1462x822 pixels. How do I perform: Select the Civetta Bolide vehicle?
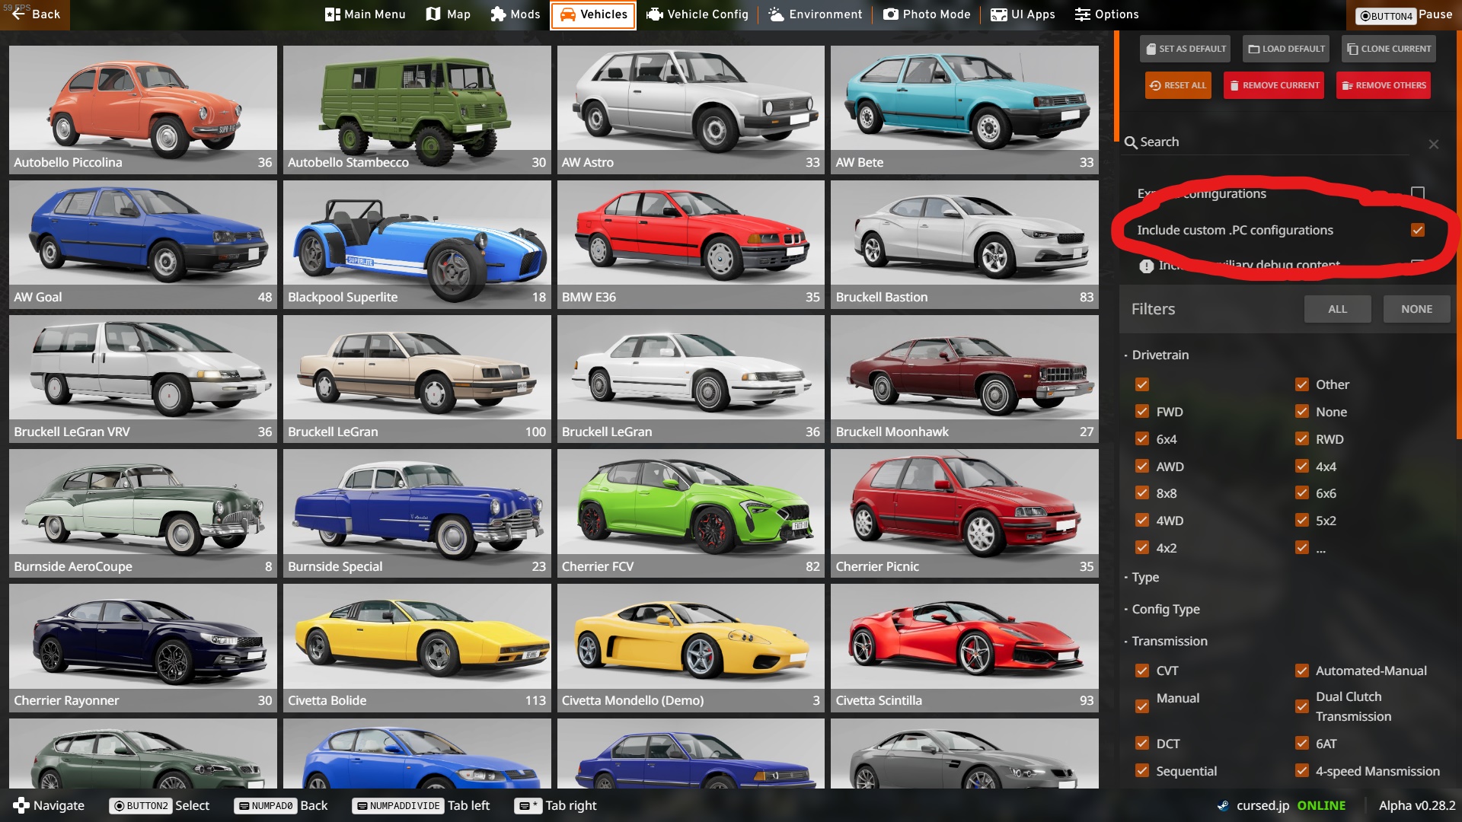coord(417,648)
